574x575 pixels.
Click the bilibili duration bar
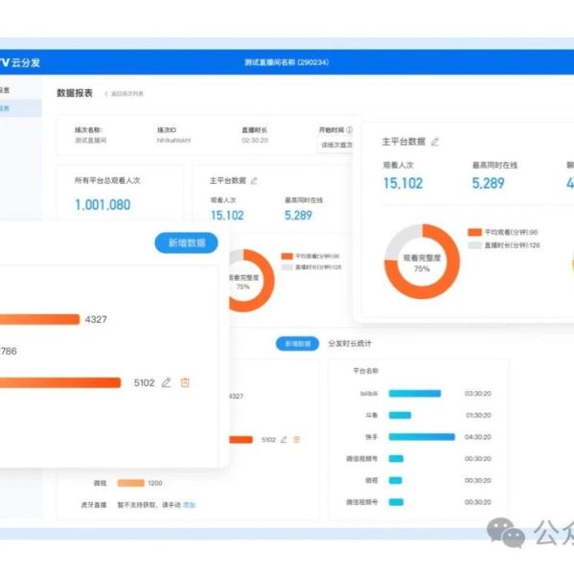415,394
